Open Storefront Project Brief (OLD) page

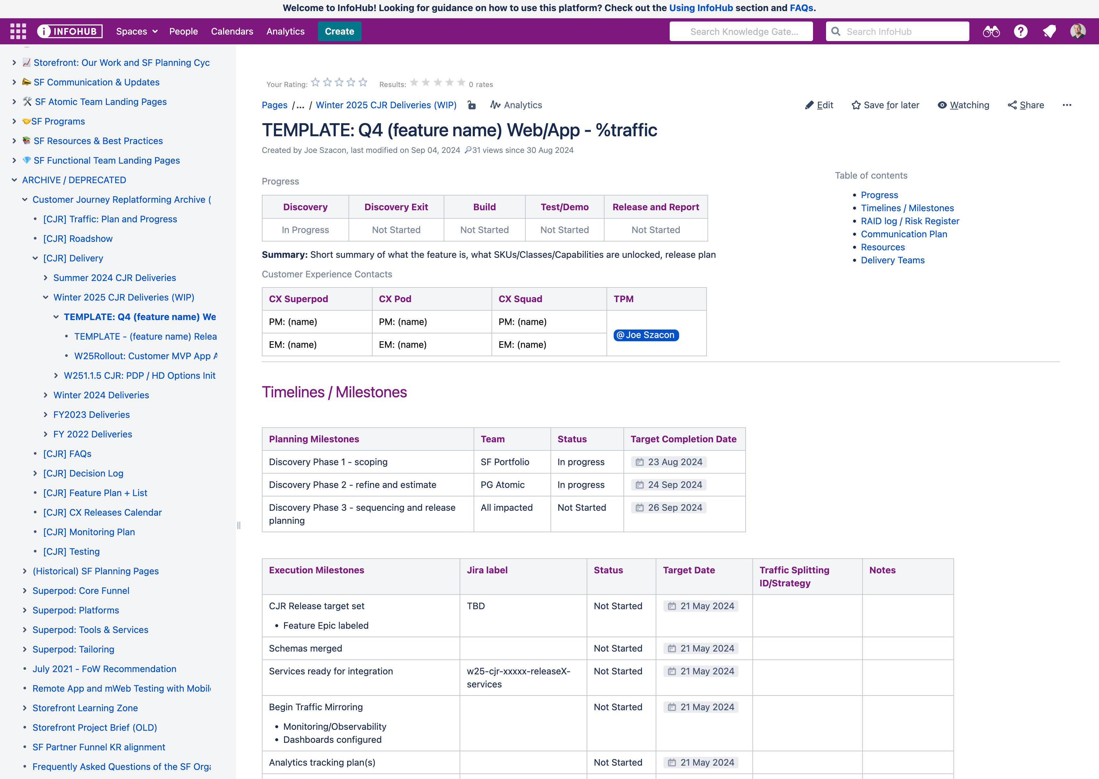coord(95,728)
